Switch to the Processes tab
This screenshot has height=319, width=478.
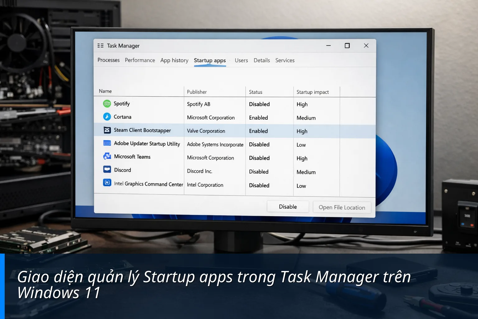108,60
